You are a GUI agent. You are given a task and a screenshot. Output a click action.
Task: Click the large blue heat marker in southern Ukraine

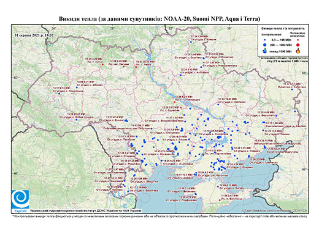tap(218, 138)
